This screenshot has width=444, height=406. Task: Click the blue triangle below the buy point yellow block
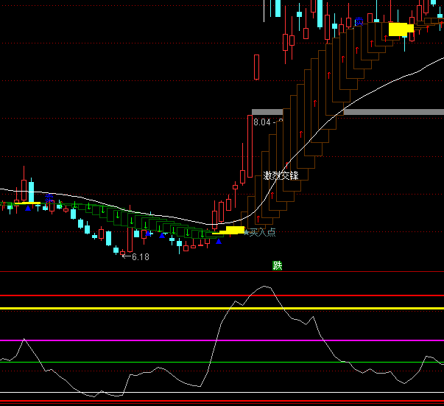(x=219, y=241)
